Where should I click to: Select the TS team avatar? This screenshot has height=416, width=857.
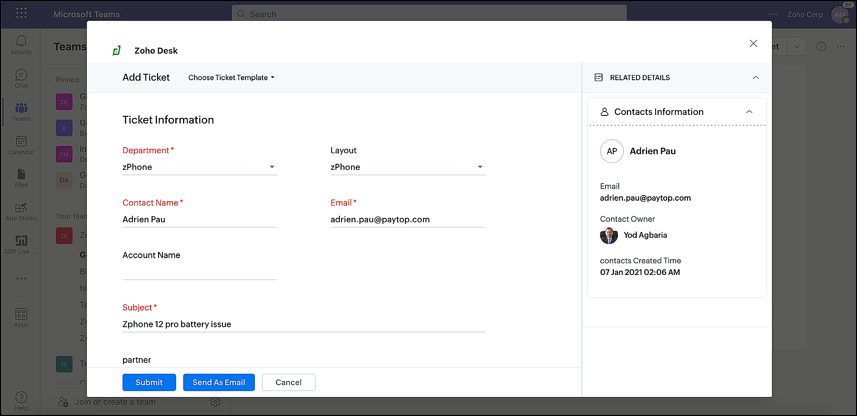pyautogui.click(x=64, y=365)
